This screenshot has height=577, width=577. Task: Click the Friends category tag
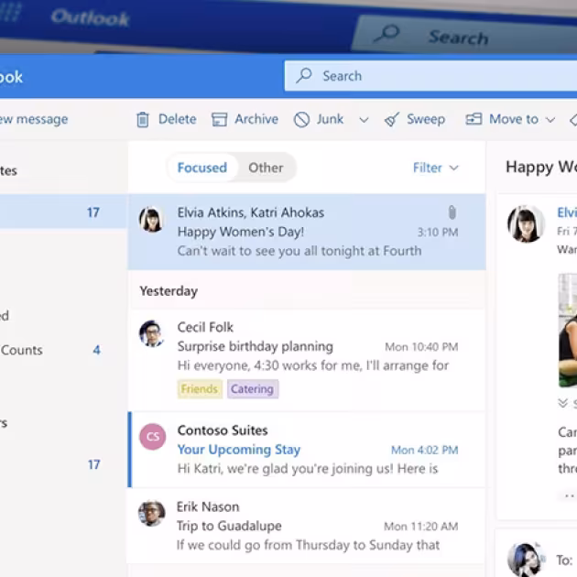(x=199, y=389)
